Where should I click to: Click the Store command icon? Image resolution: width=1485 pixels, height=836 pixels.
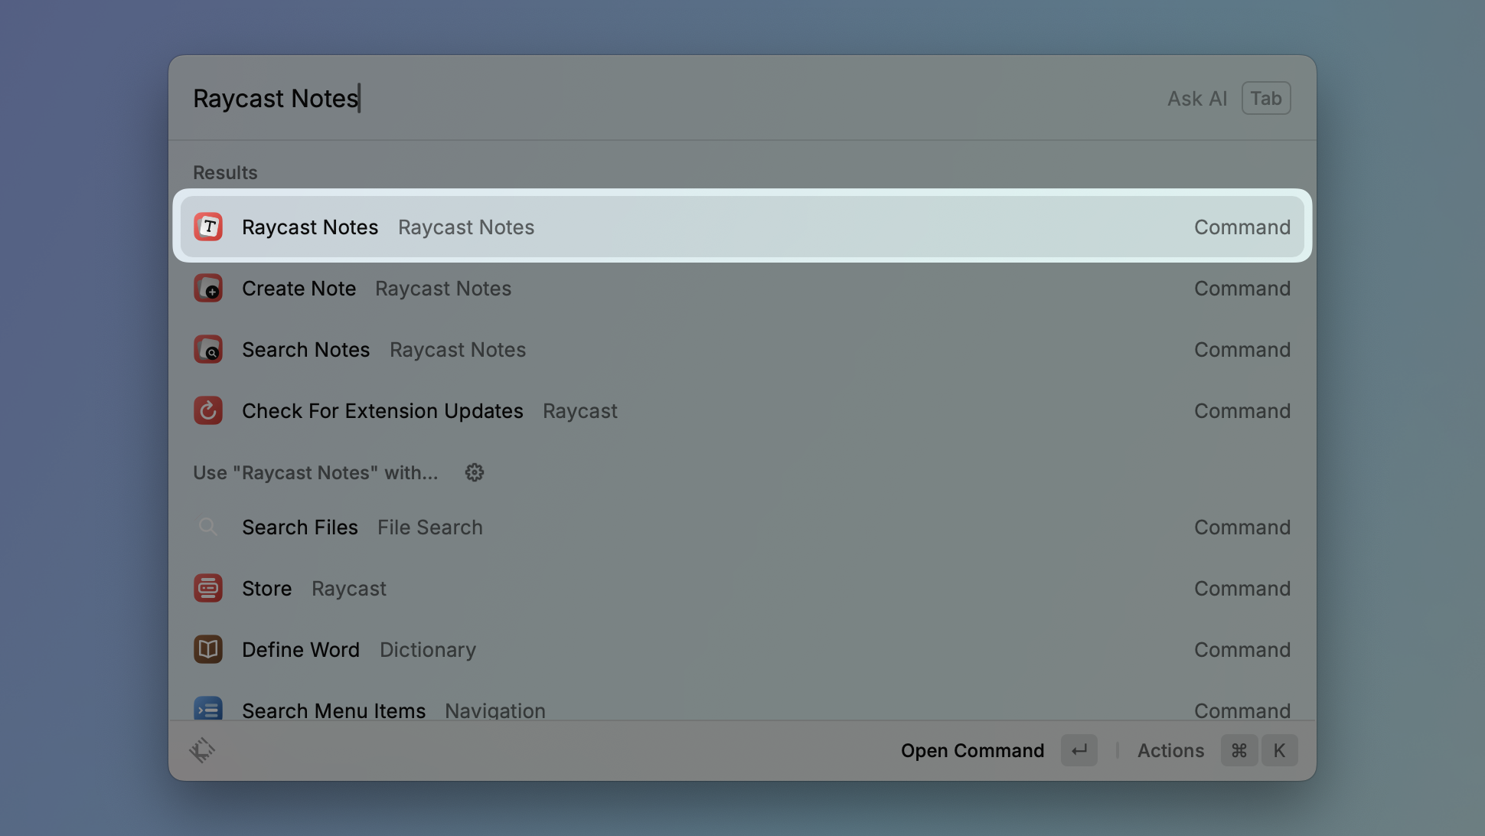[x=208, y=589]
